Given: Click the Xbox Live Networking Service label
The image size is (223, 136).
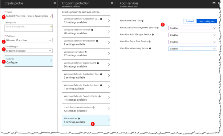Looking at the screenshot, I should click(134, 48).
